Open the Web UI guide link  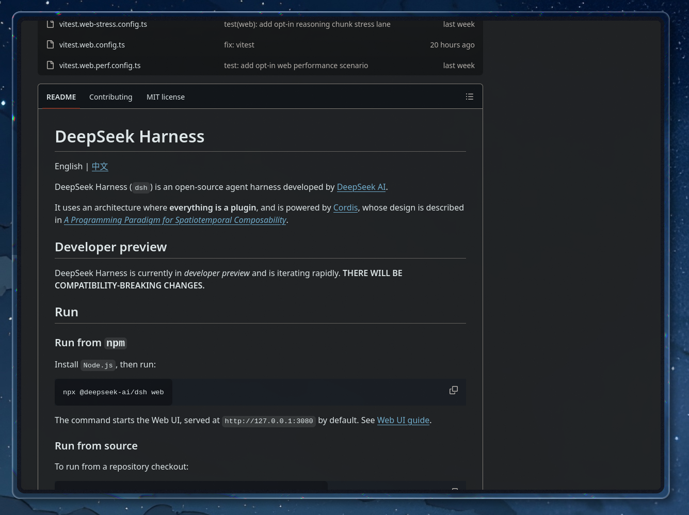(403, 420)
